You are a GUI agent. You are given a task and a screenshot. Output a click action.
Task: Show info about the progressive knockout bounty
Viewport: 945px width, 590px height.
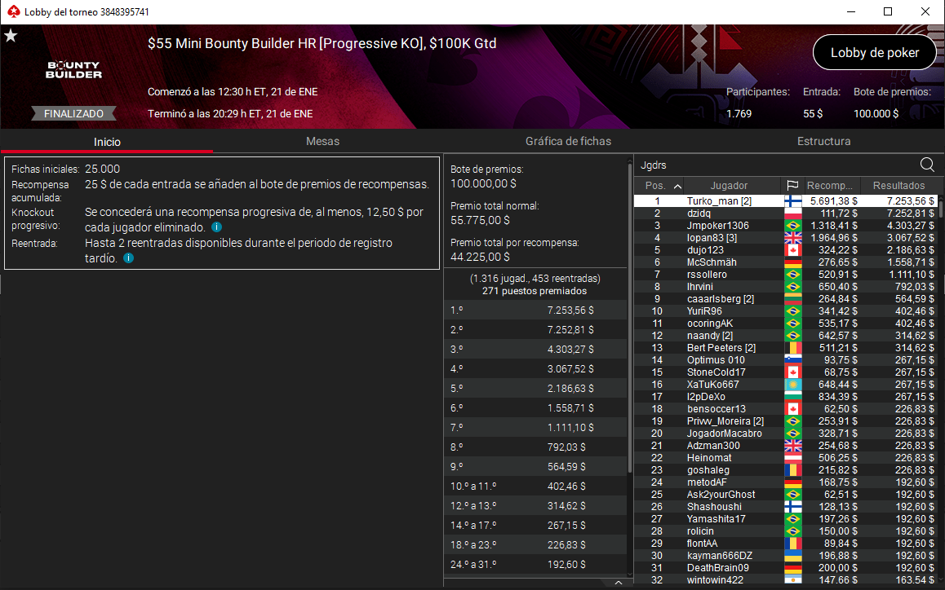[217, 227]
